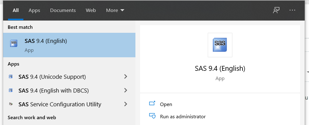This screenshot has height=125, width=309.
Task: Click the Run as administrator shield icon
Action: click(x=152, y=116)
